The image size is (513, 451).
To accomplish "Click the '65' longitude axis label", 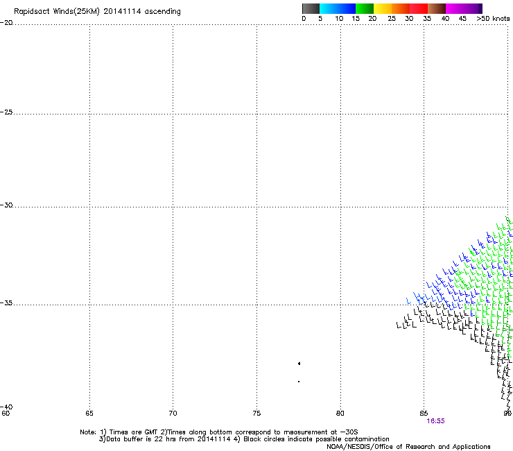I will (x=89, y=414).
